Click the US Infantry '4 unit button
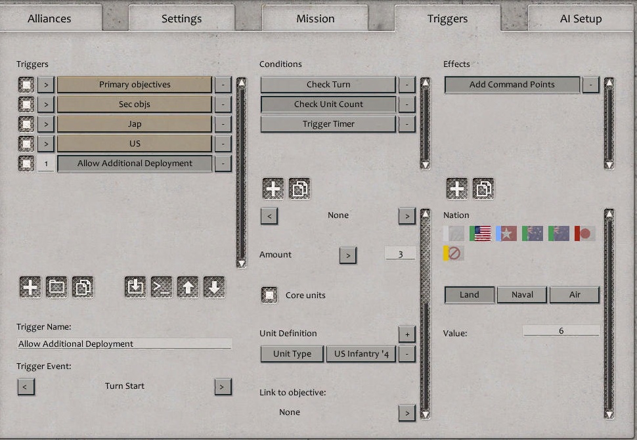 (361, 354)
